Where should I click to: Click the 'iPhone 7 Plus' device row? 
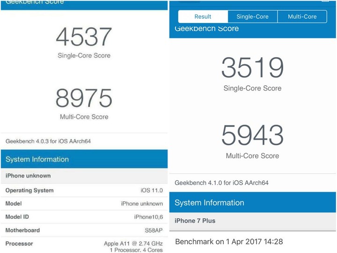[253, 221]
